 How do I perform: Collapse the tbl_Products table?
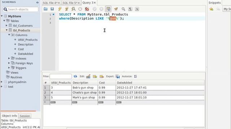point(6,30)
